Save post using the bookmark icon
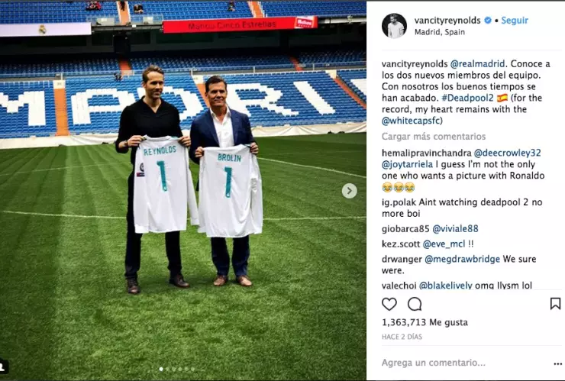The width and height of the screenshot is (565, 381). point(555,304)
